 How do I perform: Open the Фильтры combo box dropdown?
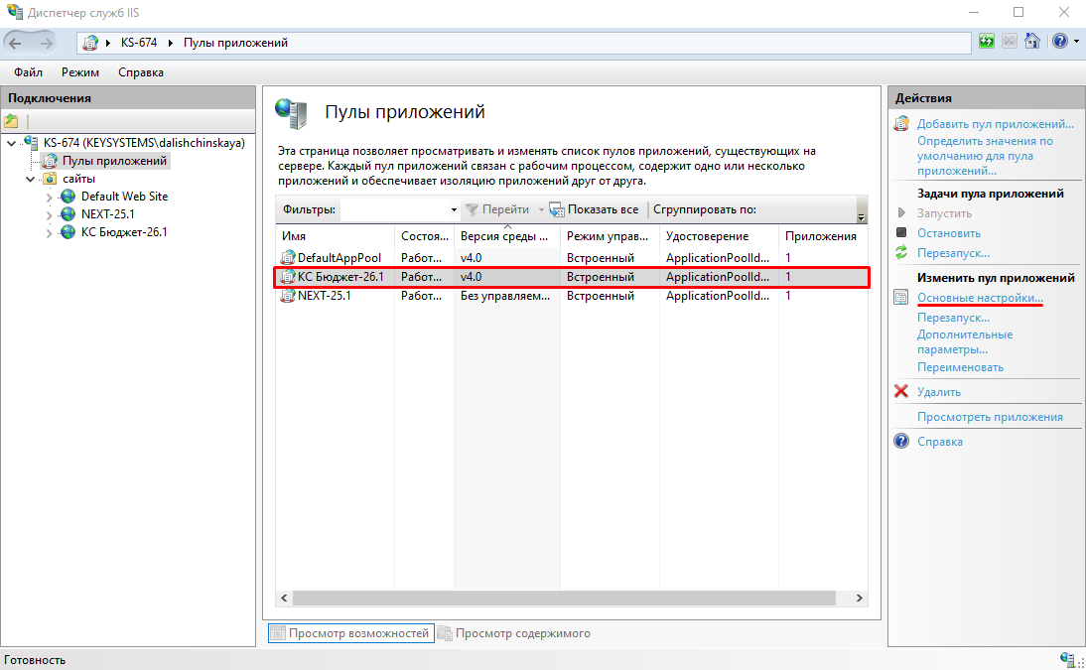pyautogui.click(x=454, y=210)
